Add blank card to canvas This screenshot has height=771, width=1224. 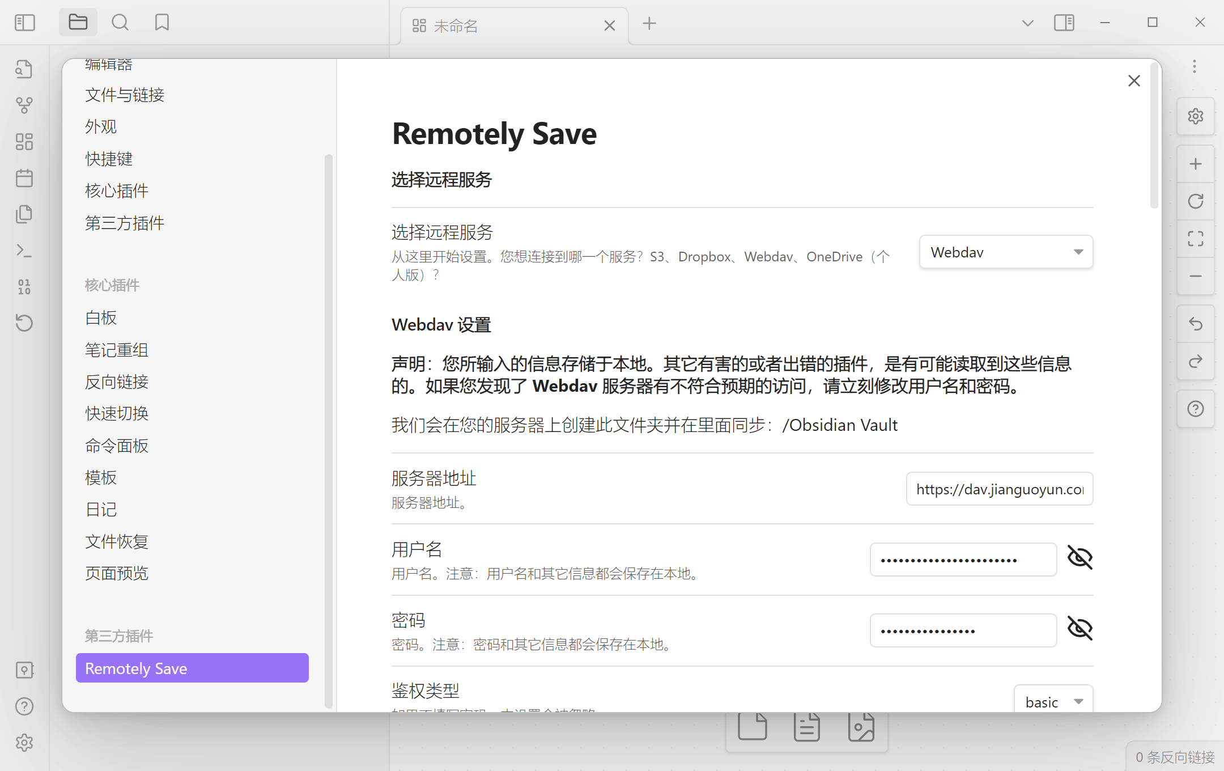click(x=753, y=727)
